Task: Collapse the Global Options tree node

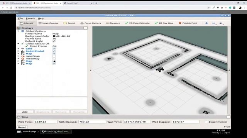Action: tap(18, 31)
